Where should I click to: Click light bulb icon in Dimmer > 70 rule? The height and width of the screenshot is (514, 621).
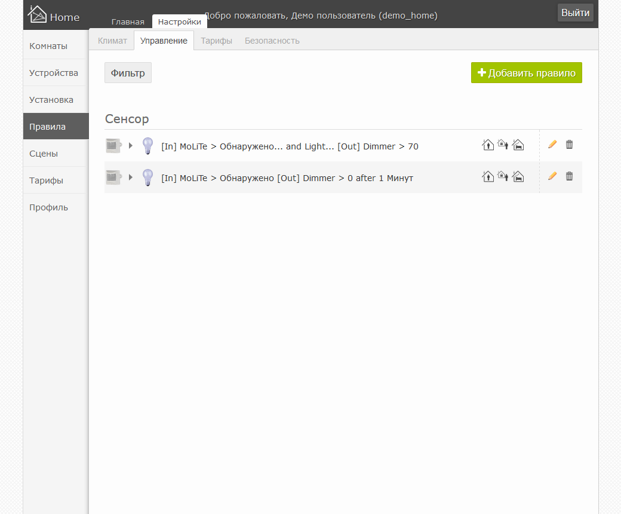(x=147, y=146)
